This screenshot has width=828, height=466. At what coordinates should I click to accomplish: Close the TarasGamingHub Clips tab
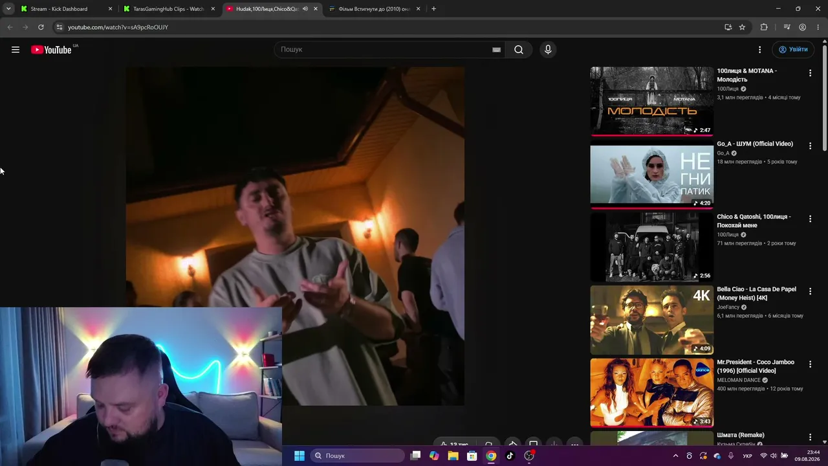pyautogui.click(x=213, y=9)
